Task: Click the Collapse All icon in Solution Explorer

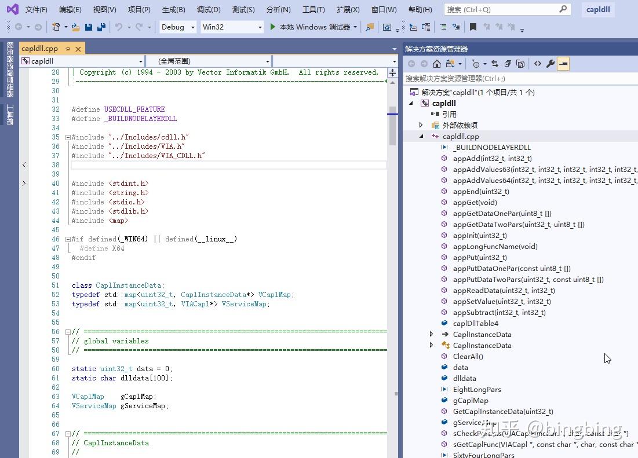Action: (x=508, y=64)
